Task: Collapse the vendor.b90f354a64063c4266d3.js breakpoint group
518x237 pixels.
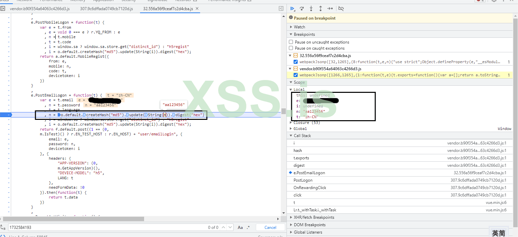Action: click(291, 69)
